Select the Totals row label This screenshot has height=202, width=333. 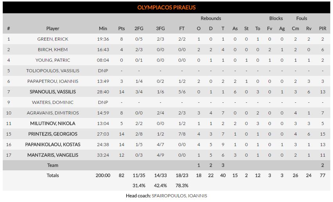pos(53,175)
